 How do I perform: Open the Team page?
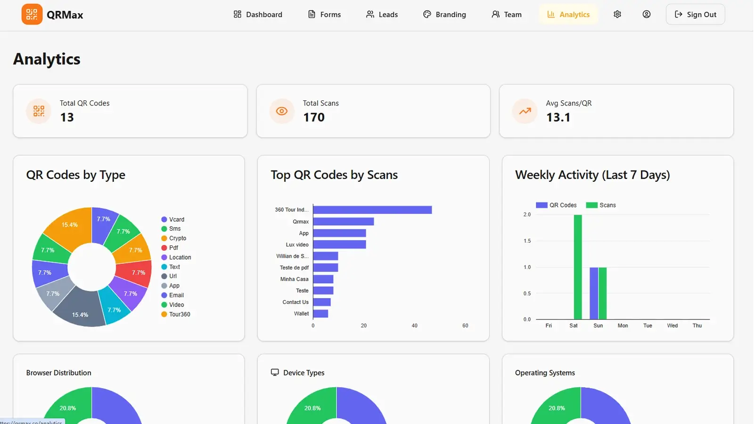pyautogui.click(x=507, y=15)
